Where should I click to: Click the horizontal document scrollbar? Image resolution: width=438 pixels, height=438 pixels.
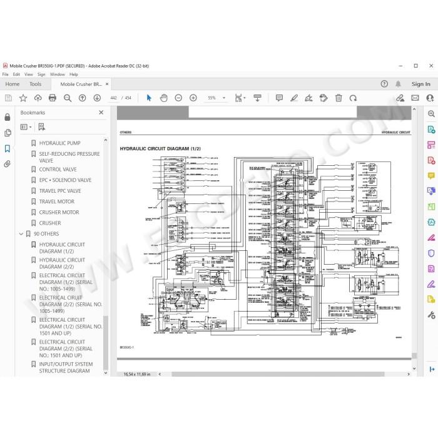(278, 374)
